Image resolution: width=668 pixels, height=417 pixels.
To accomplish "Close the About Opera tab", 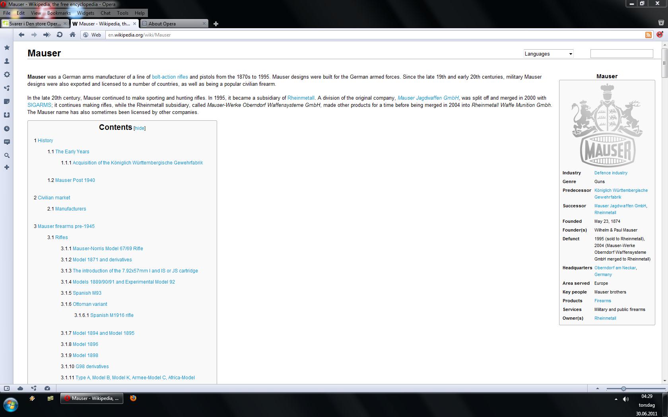I will pyautogui.click(x=204, y=24).
